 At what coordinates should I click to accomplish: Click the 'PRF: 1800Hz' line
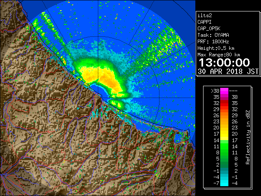[x=213, y=42]
